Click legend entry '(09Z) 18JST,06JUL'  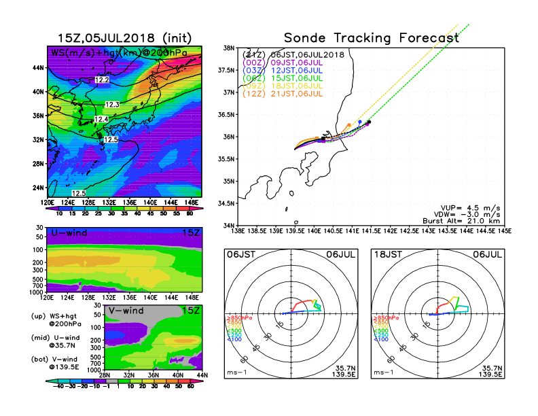(283, 86)
